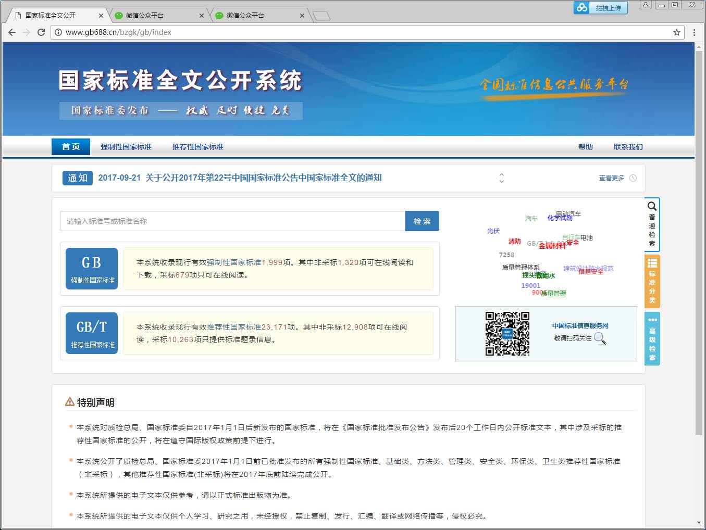This screenshot has height=530, width=706.
Task: Click the address bar URL field
Action: coord(365,32)
